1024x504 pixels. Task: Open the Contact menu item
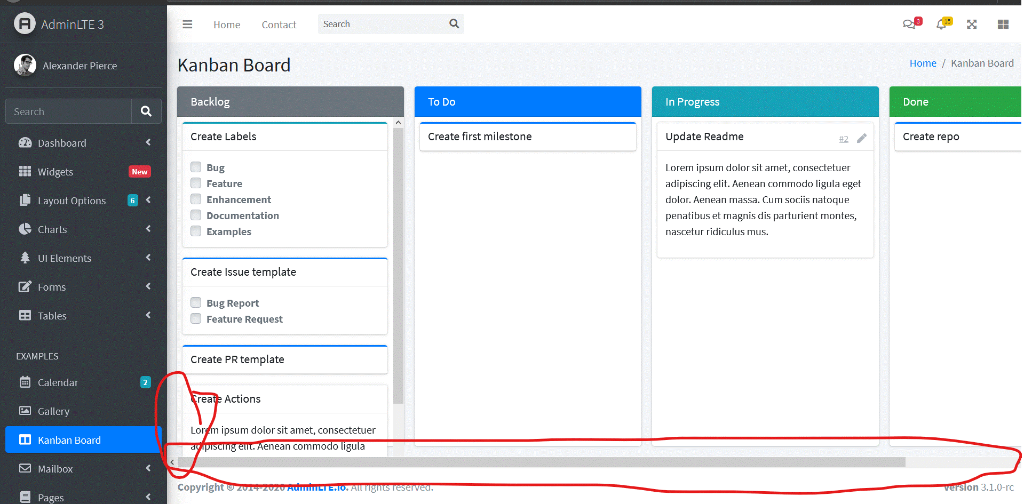[x=279, y=25]
